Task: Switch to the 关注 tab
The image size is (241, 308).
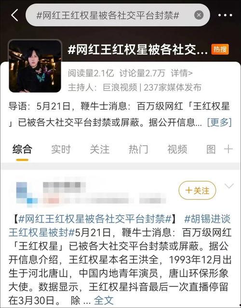Action: pyautogui.click(x=100, y=149)
